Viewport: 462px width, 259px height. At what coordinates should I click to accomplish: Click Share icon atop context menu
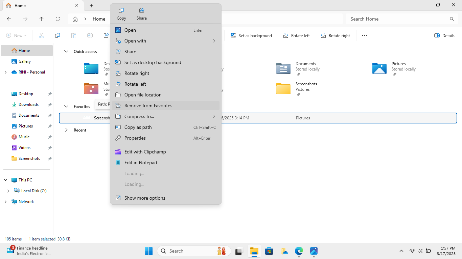(142, 14)
